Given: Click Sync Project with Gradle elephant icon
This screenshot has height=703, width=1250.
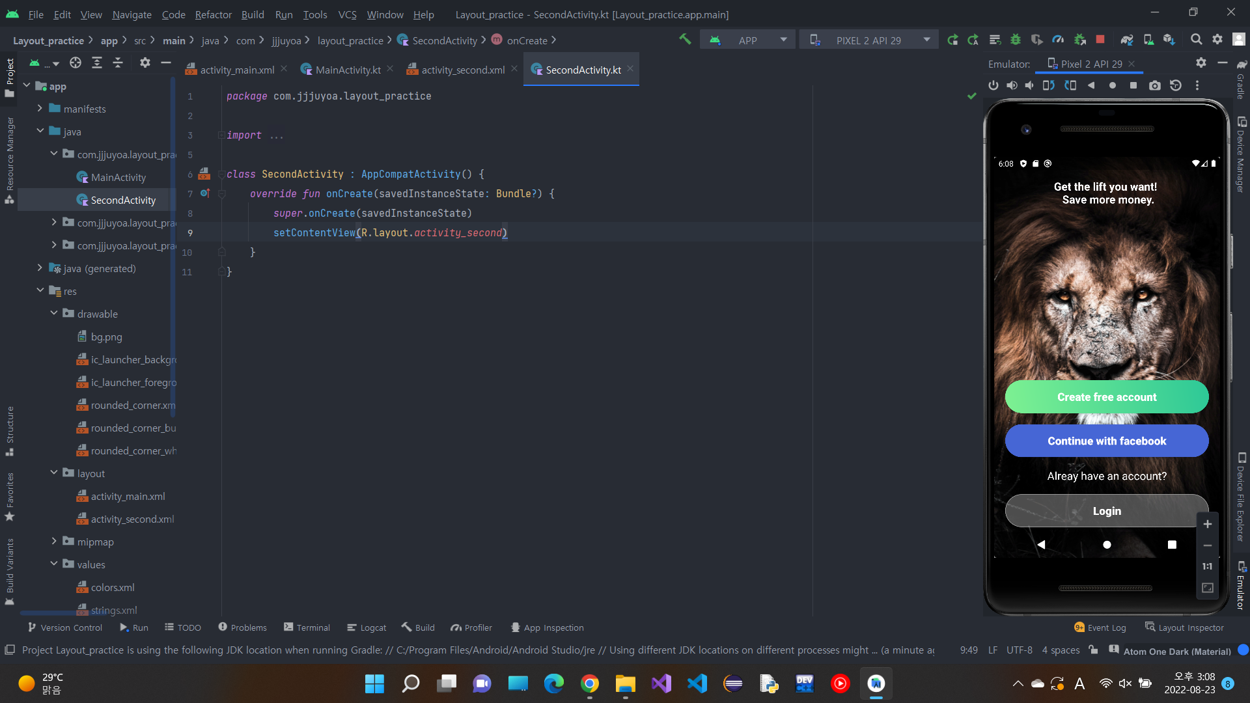Looking at the screenshot, I should click(x=1127, y=40).
